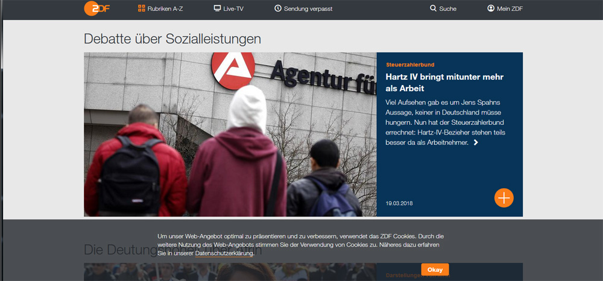Accept cookies with the Okay button
Image resolution: width=603 pixels, height=281 pixels.
[435, 270]
